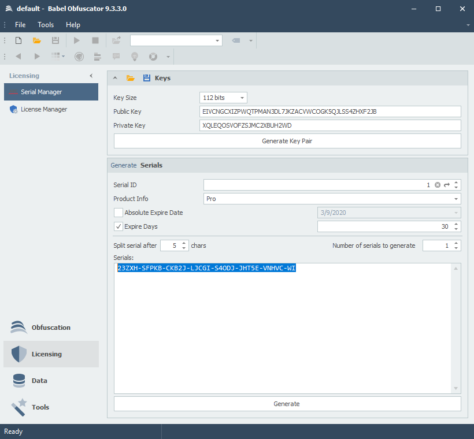This screenshot has height=439, width=474.
Task: Uncheck the Expire Days checkbox
Action: (x=118, y=226)
